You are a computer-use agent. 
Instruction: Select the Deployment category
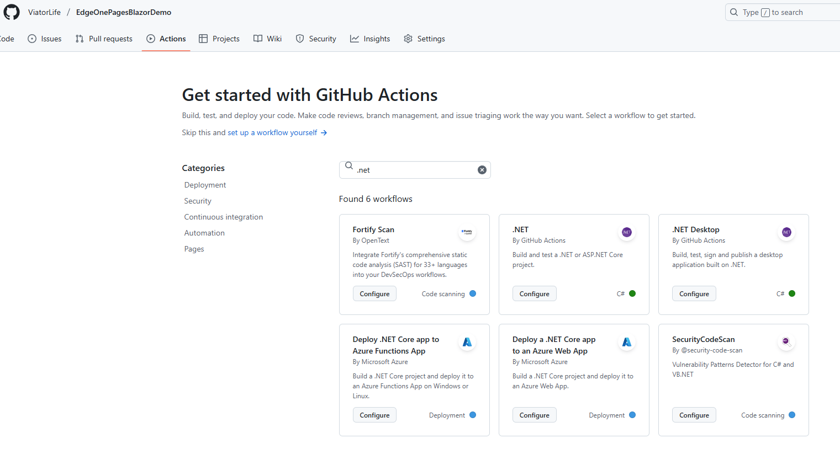click(205, 185)
